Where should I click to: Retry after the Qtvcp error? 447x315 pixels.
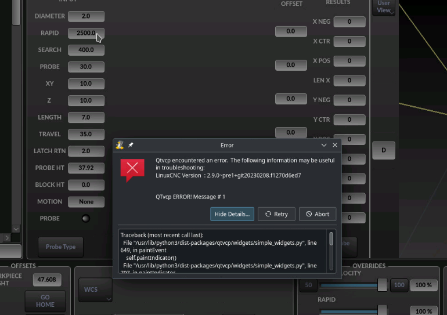(x=276, y=214)
